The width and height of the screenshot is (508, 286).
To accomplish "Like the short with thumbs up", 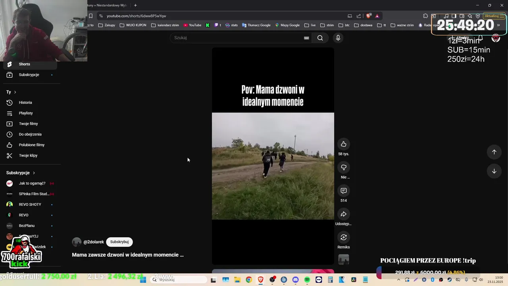I will click(x=344, y=144).
